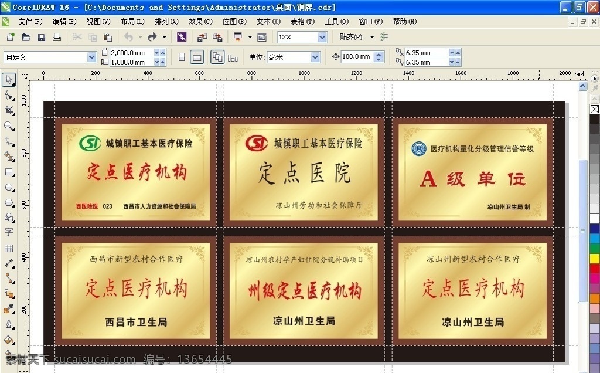Select the Zoom magnifier tool
The width and height of the screenshot is (600, 373).
(9, 126)
